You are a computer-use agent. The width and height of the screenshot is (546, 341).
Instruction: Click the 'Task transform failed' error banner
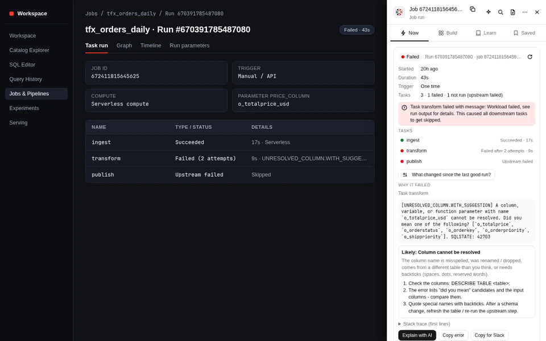tap(466, 114)
